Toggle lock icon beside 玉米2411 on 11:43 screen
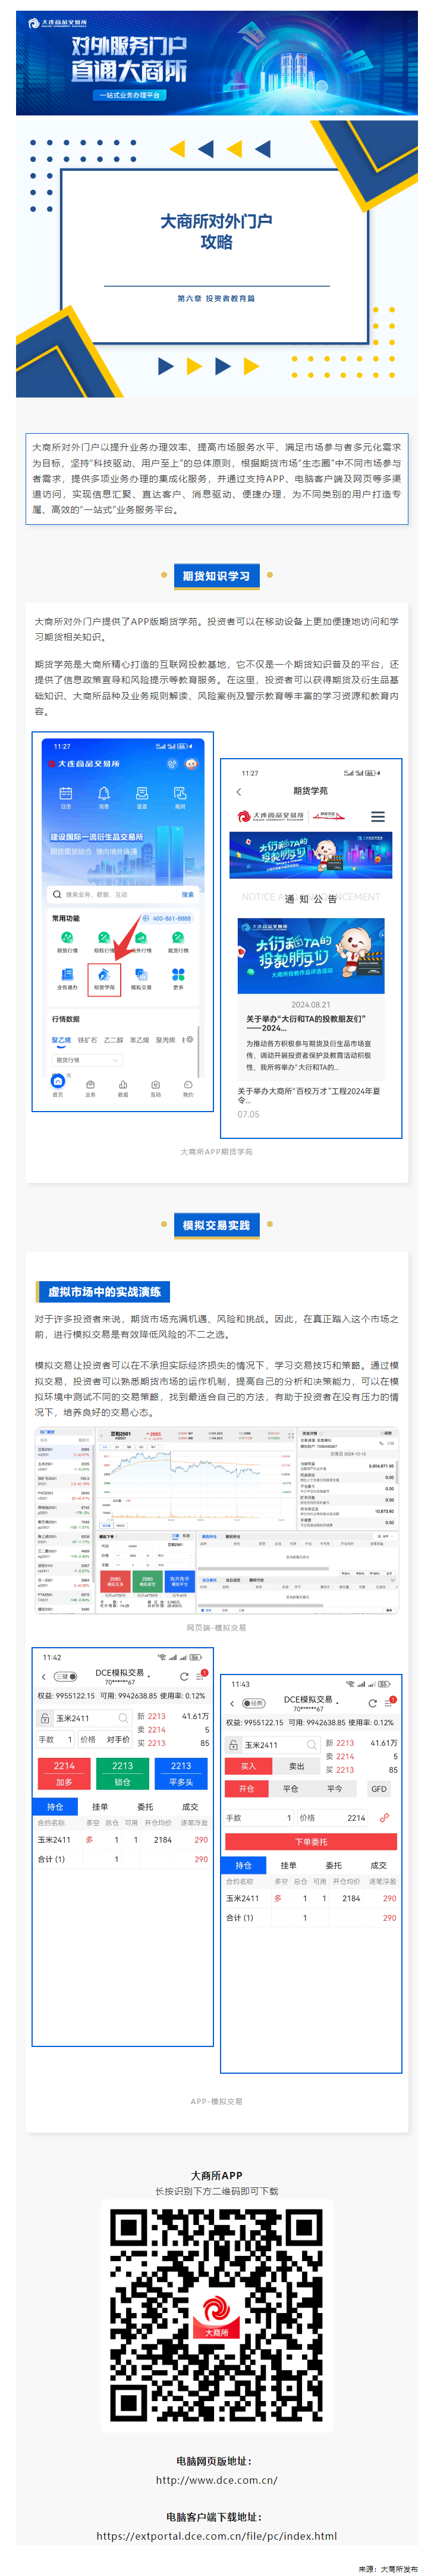Viewport: 434px width, 2576px height. [234, 1745]
